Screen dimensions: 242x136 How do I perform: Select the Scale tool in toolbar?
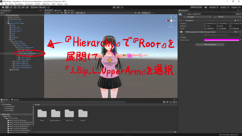[15, 7]
